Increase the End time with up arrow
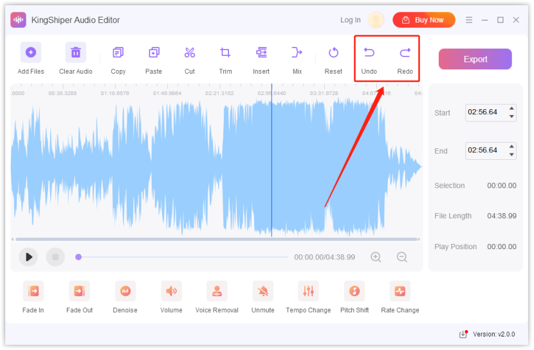 511,146
